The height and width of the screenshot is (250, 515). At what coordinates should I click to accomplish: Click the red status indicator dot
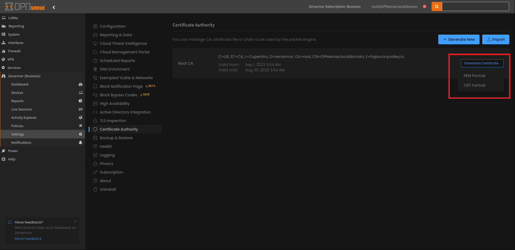(425, 6)
